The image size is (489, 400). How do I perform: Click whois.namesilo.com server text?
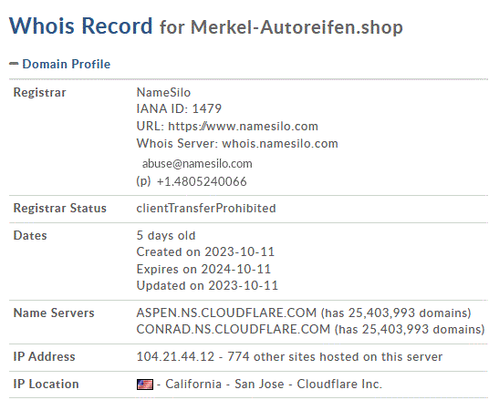click(280, 144)
